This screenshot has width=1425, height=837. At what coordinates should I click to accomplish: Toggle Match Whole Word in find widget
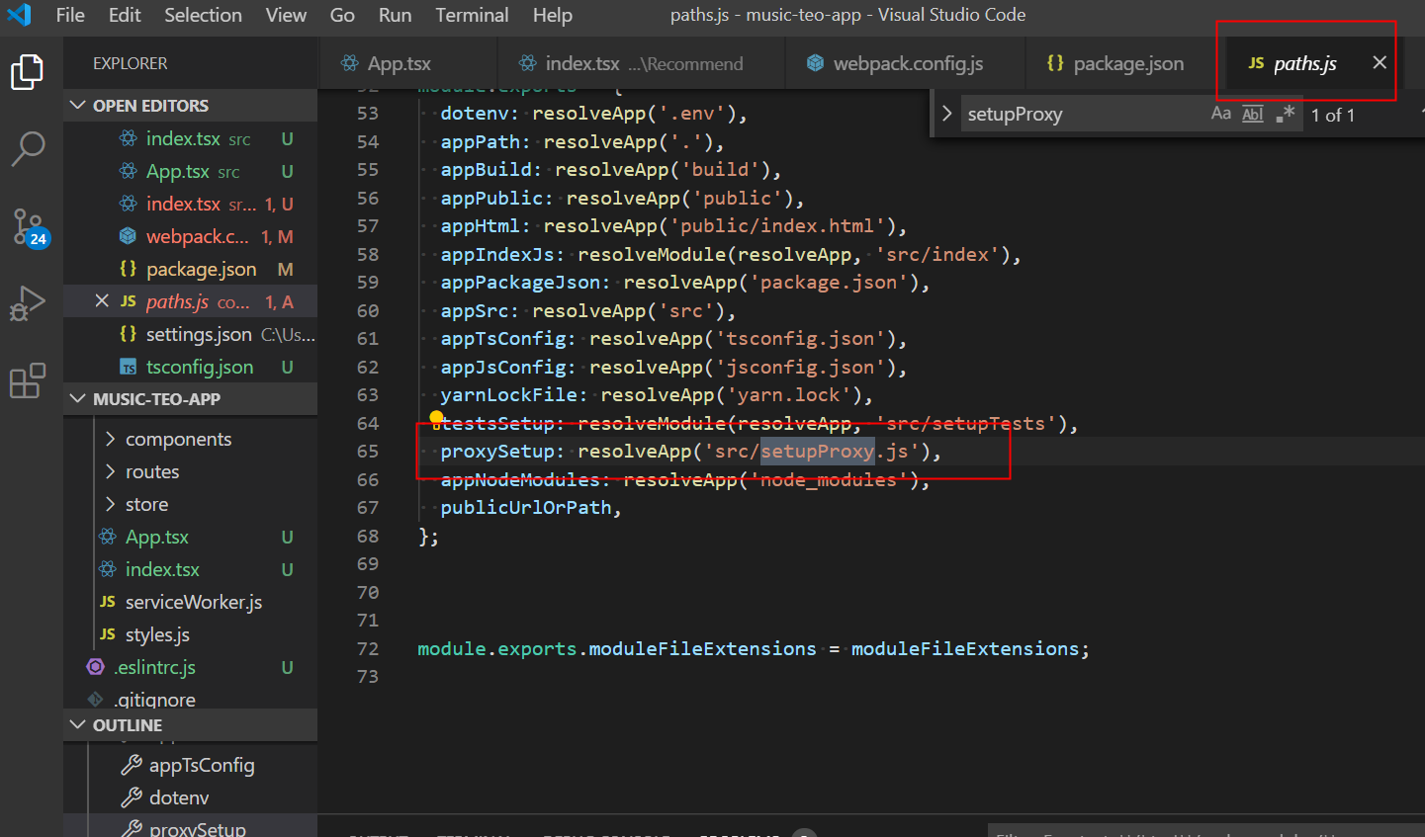coord(1253,114)
